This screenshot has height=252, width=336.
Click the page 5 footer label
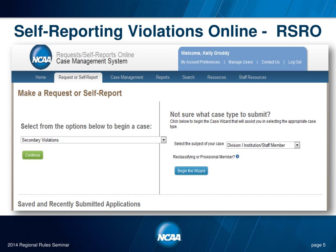point(318,245)
